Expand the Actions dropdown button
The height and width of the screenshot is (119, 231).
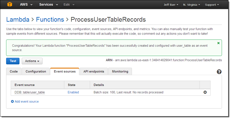point(32,61)
